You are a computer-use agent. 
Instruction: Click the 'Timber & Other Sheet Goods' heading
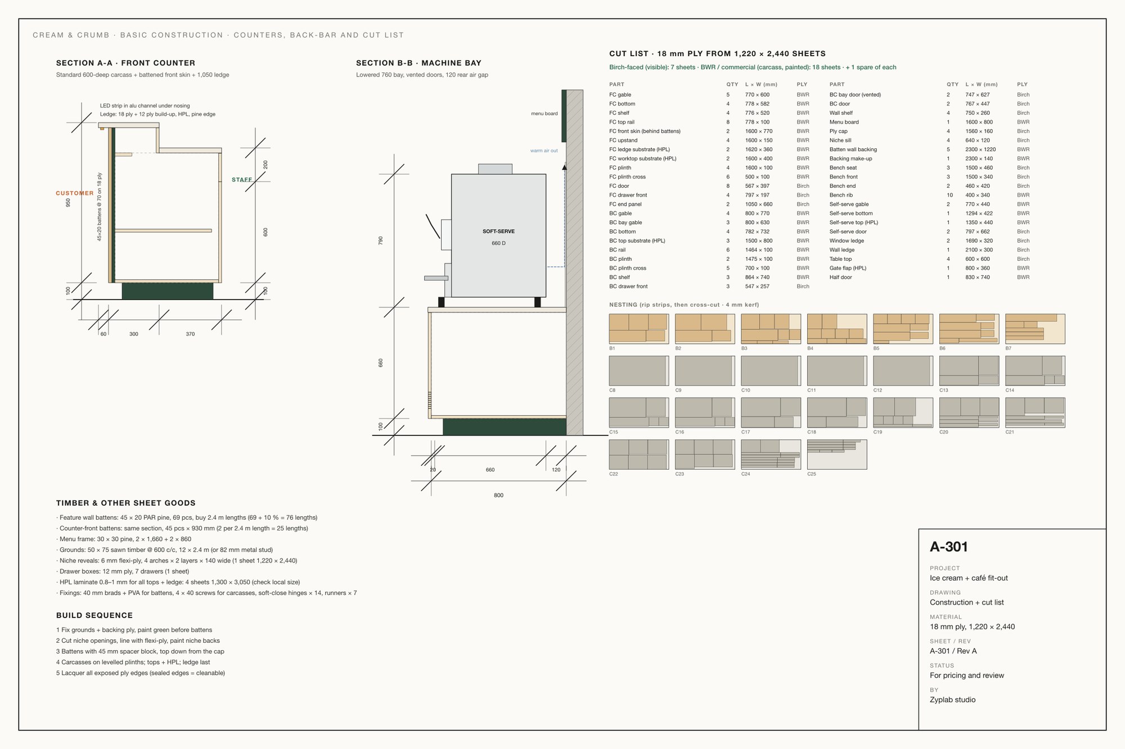126,503
